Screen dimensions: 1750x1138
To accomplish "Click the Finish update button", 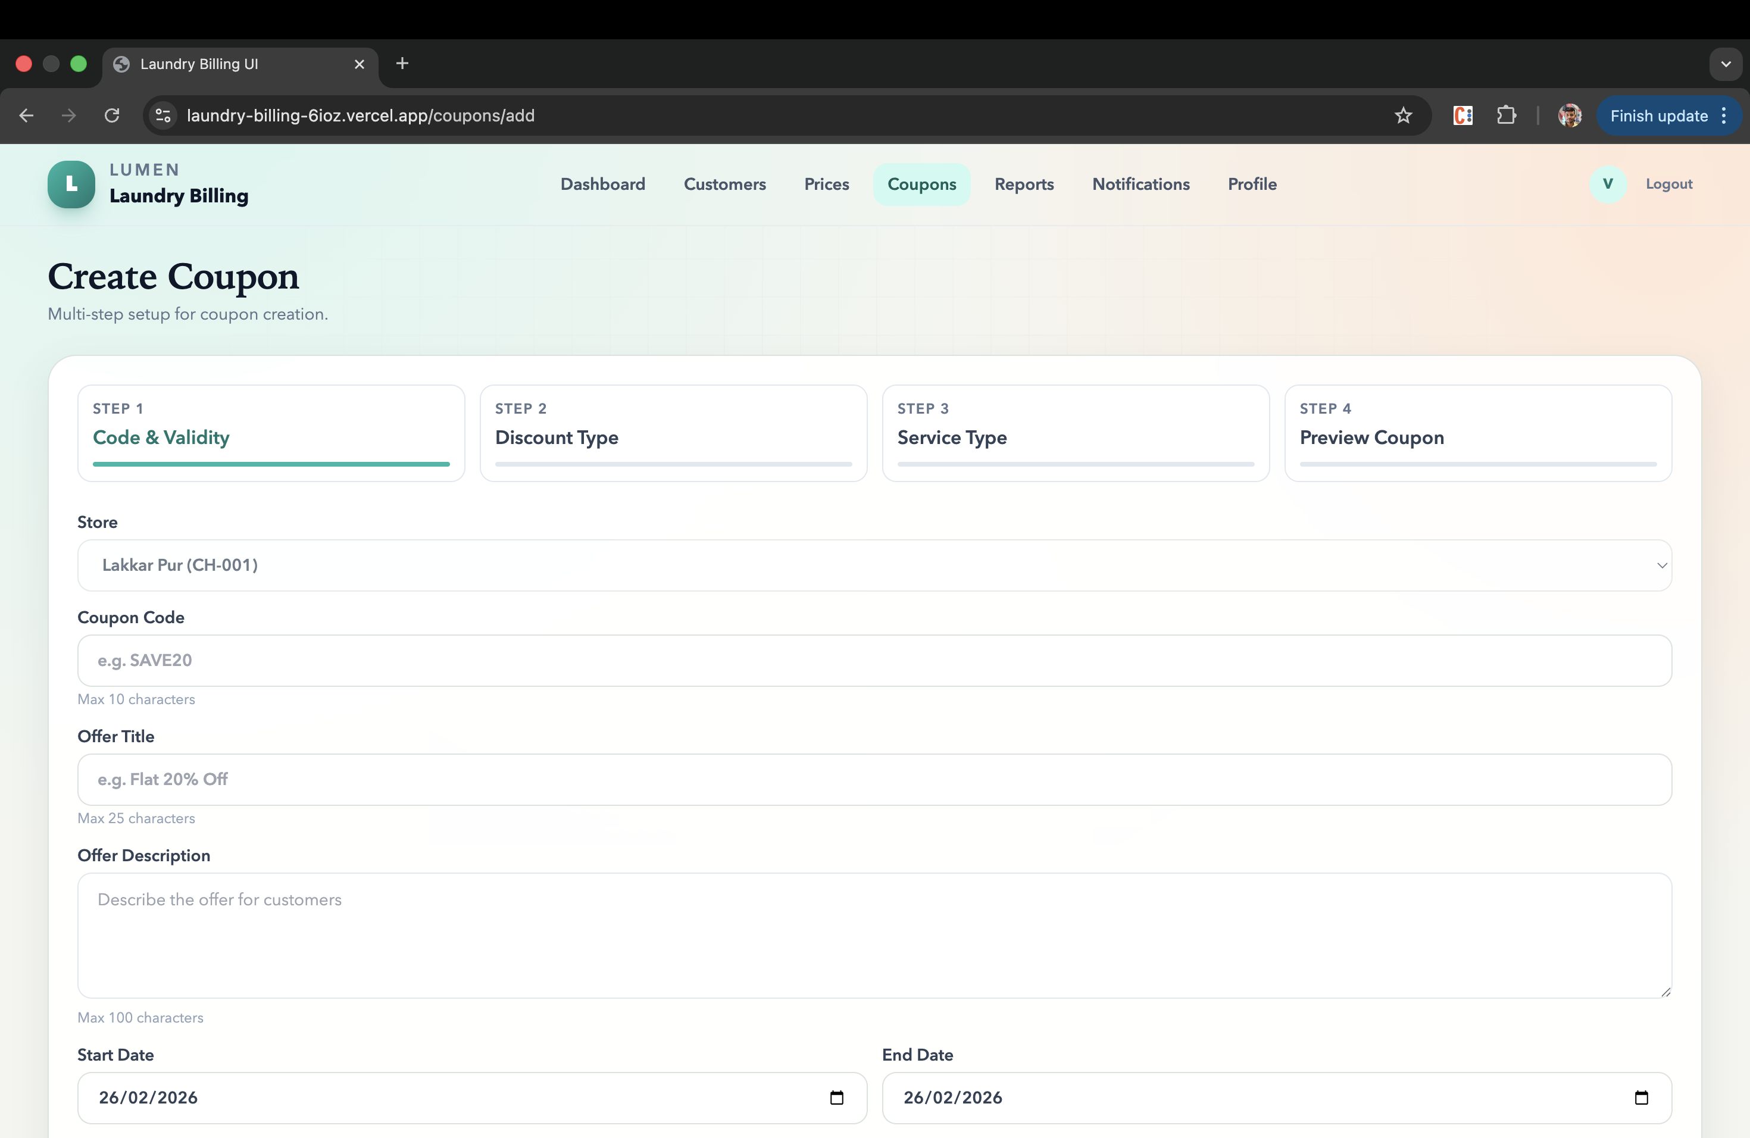I will 1658,115.
